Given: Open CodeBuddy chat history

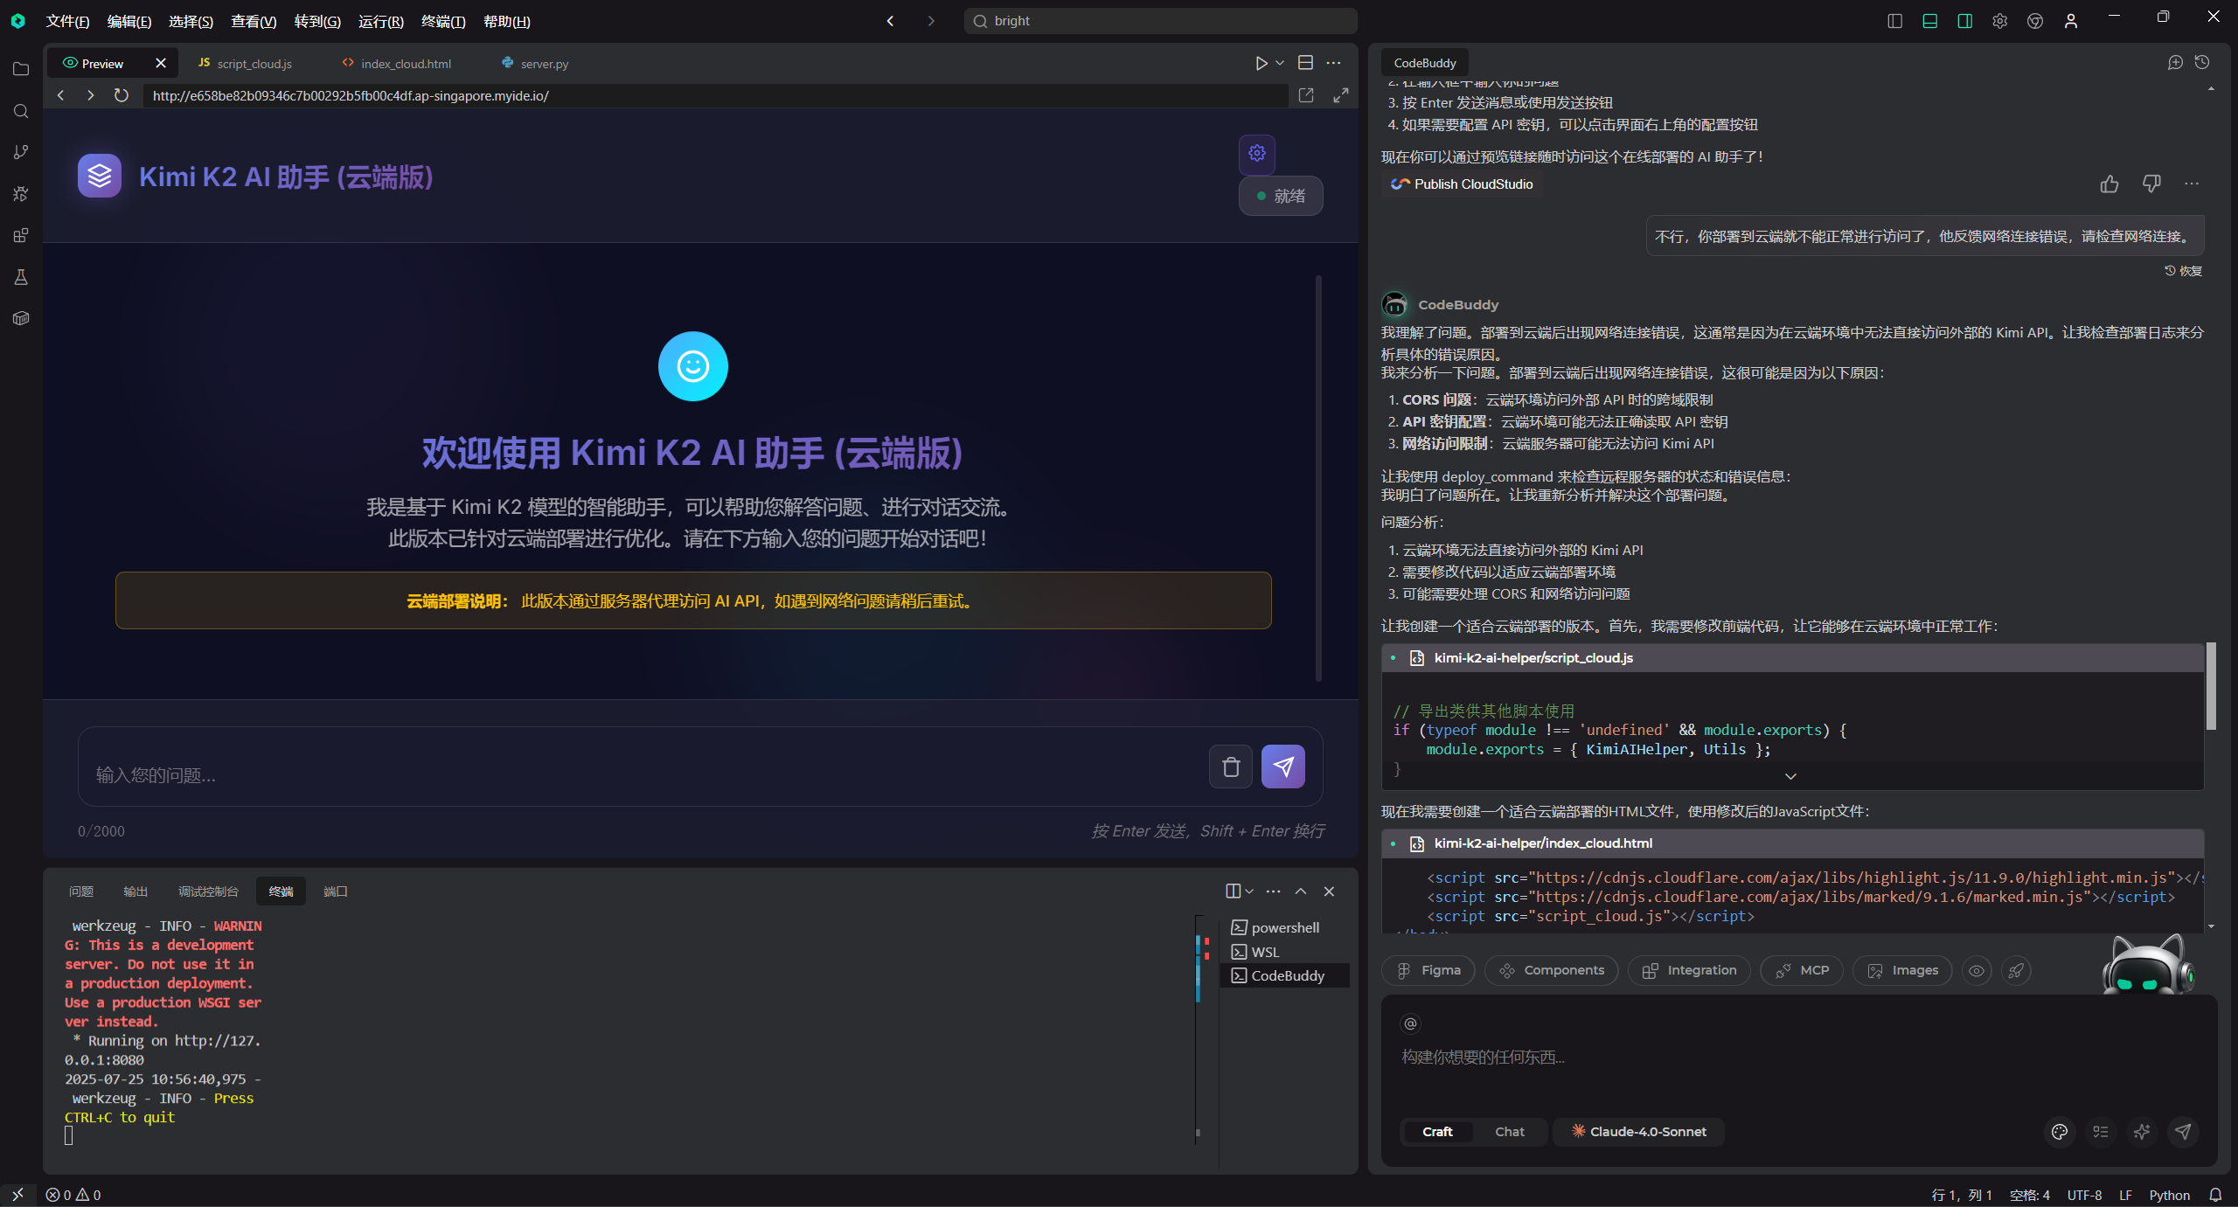Looking at the screenshot, I should point(2202,63).
